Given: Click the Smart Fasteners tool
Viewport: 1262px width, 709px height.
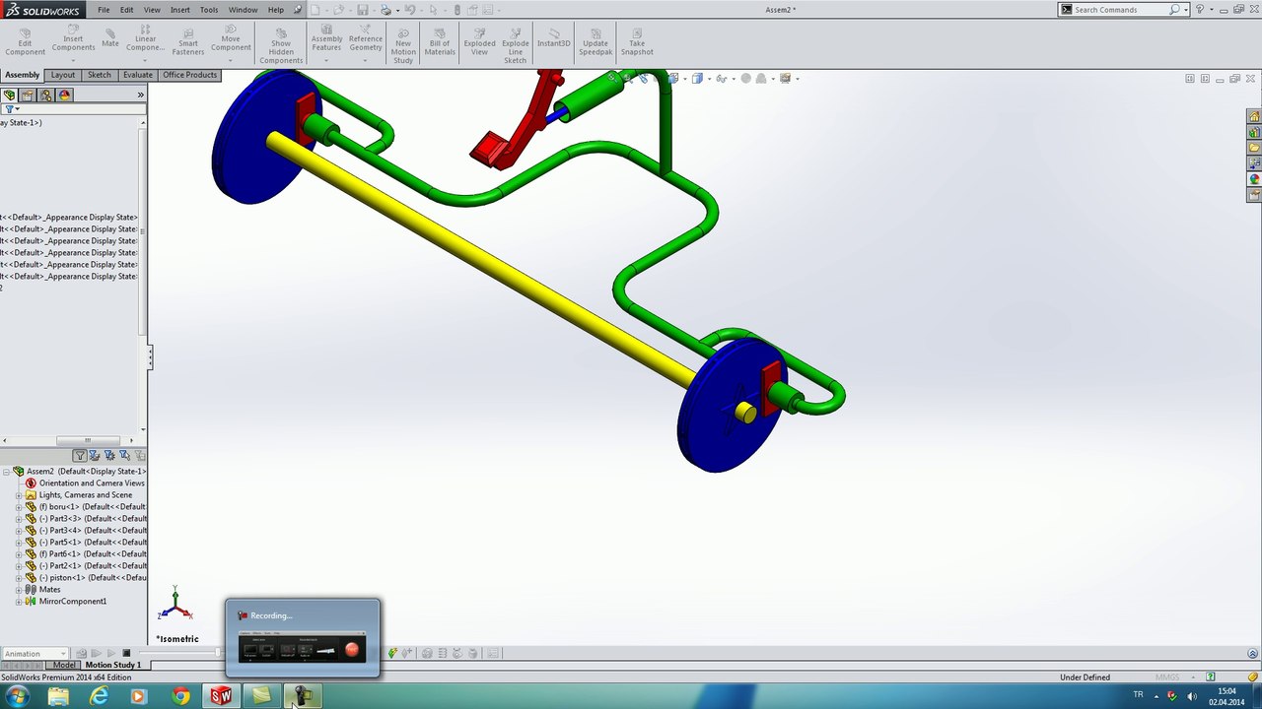Looking at the screenshot, I should point(188,41).
